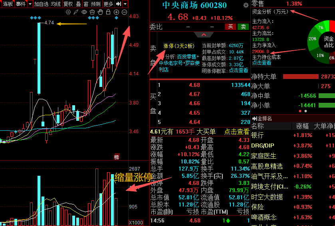Select the 啤酒概念 sector row
The image size is (335, 226).
[x=293, y=217]
